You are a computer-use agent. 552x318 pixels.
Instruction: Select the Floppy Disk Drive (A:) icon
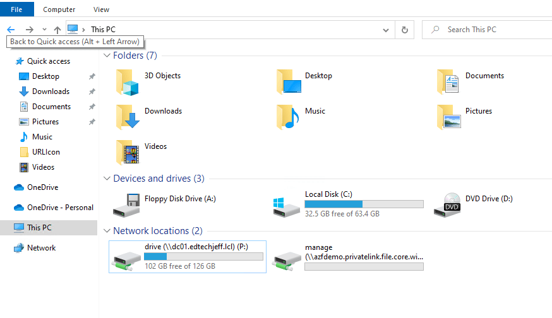127,204
